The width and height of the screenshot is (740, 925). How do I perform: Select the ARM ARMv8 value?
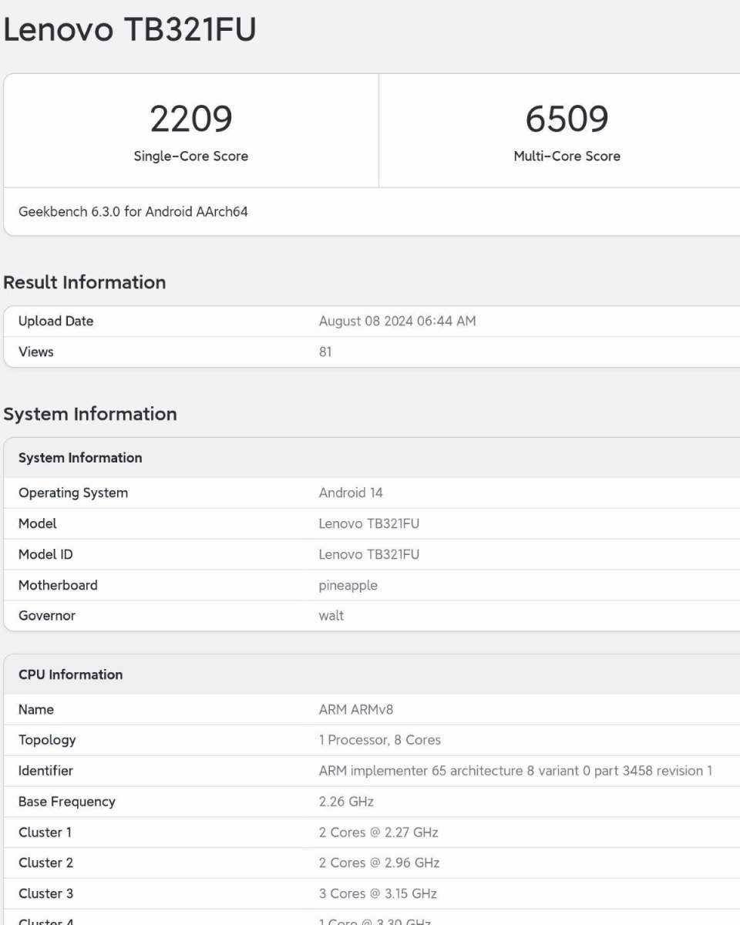point(356,709)
